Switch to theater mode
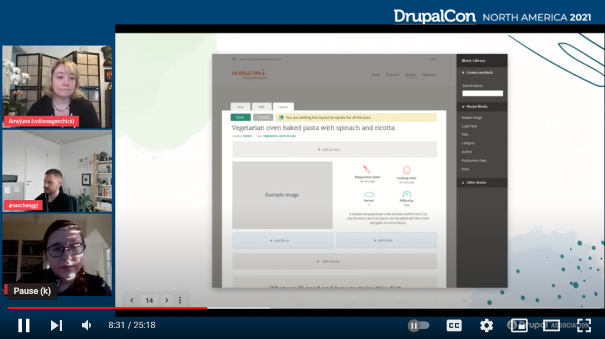Viewport: 605px width, 339px height. tap(552, 325)
